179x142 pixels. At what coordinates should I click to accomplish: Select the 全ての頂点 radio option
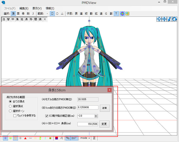[17, 101]
